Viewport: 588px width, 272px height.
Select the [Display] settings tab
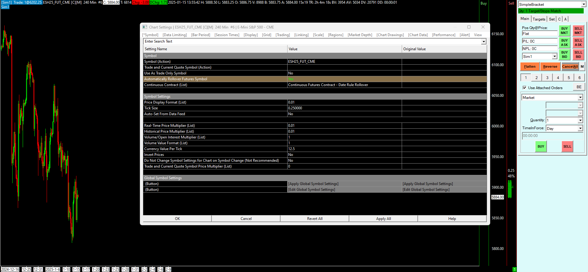coord(251,35)
